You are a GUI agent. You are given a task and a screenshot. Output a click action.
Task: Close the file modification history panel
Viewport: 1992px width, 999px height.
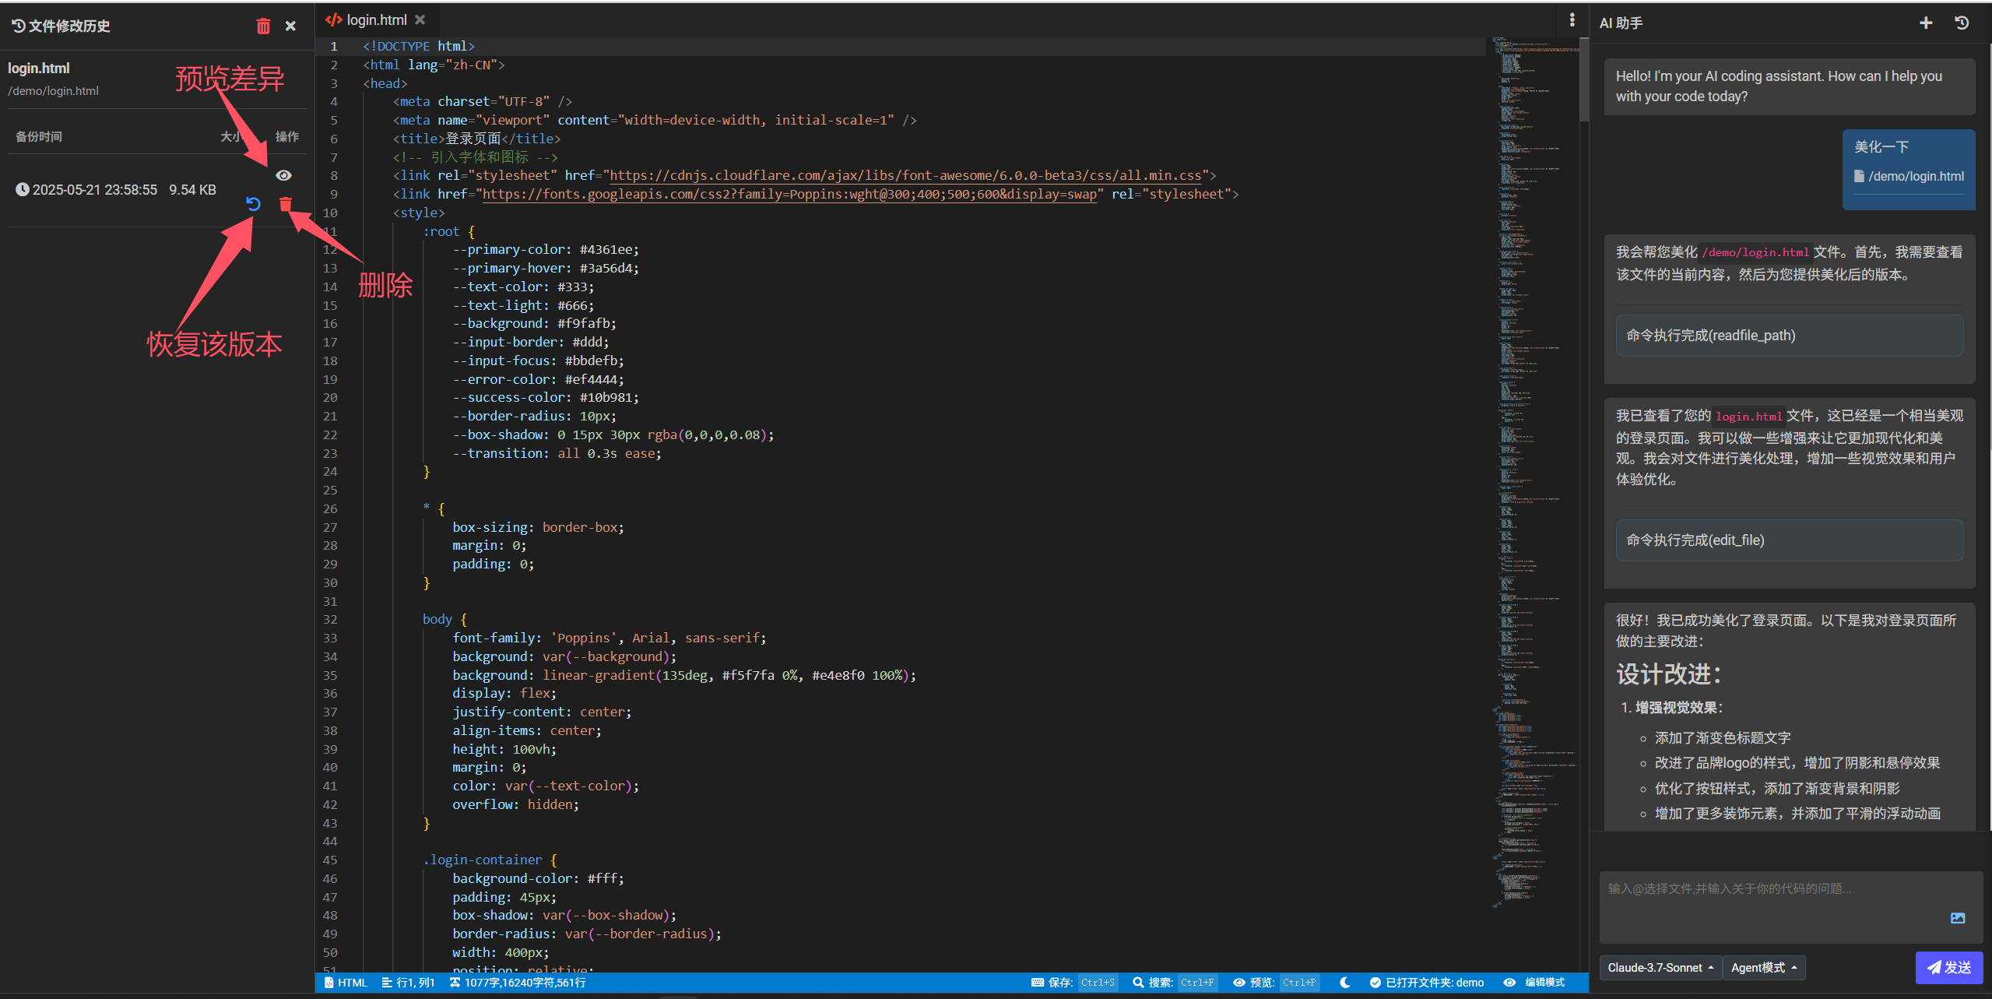tap(290, 26)
